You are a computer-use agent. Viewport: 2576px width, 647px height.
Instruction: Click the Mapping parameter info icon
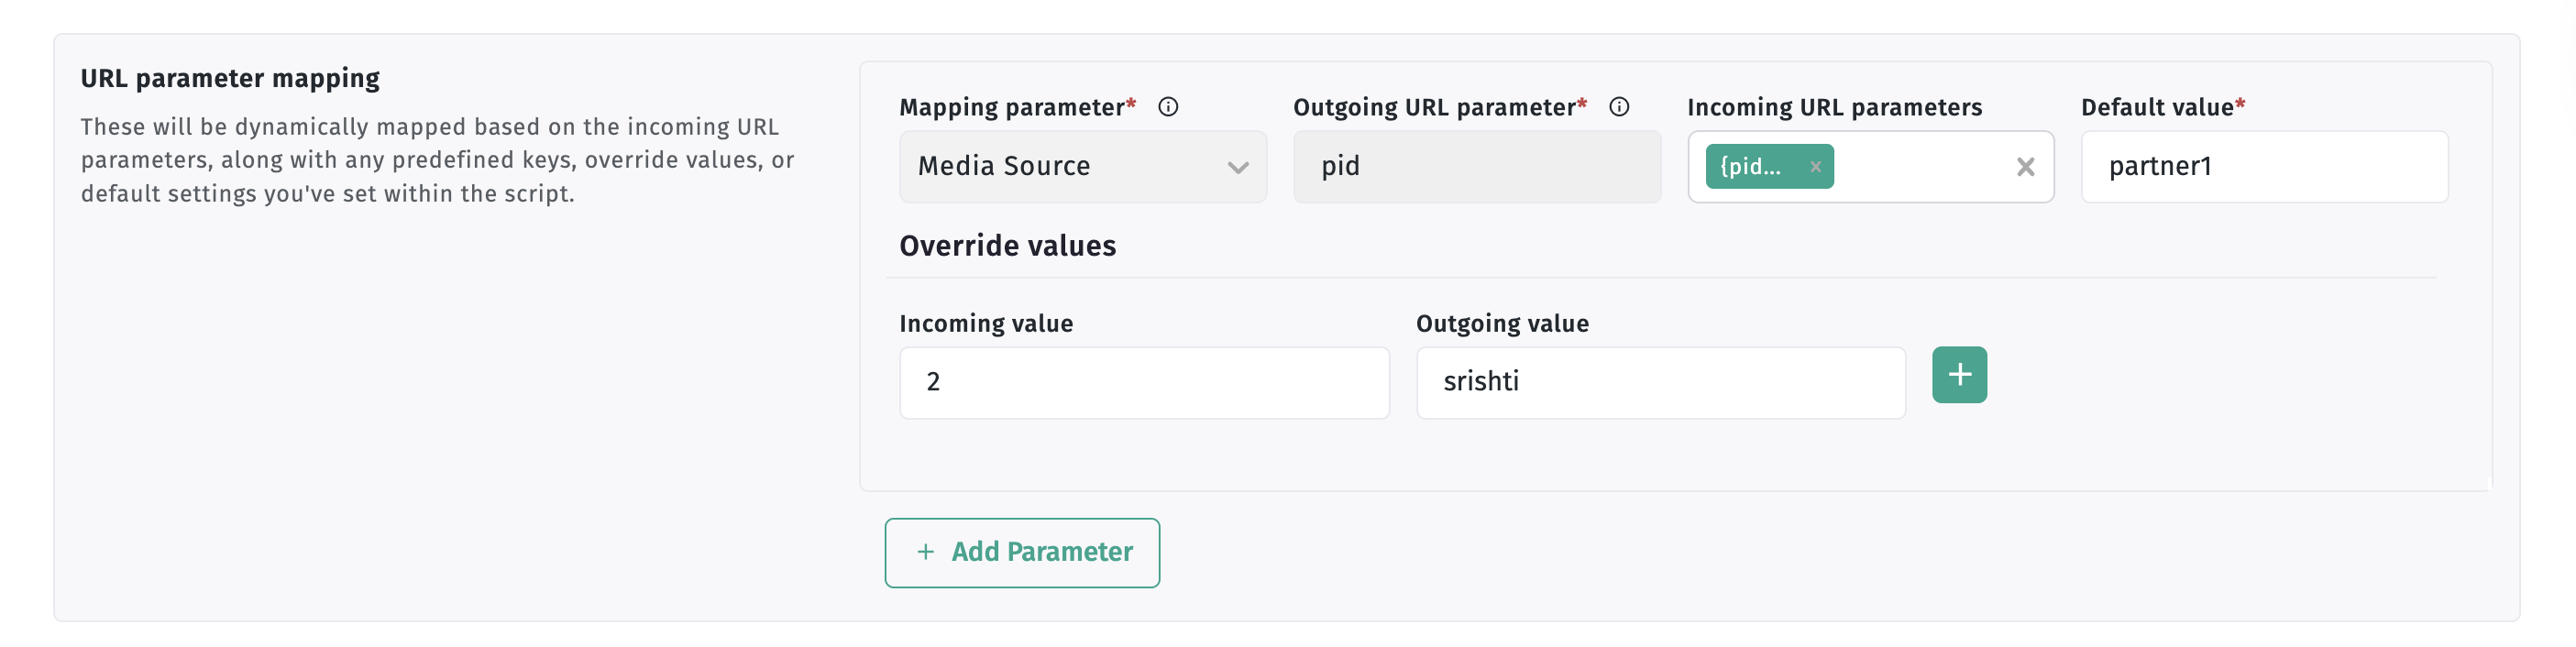[x=1168, y=107]
